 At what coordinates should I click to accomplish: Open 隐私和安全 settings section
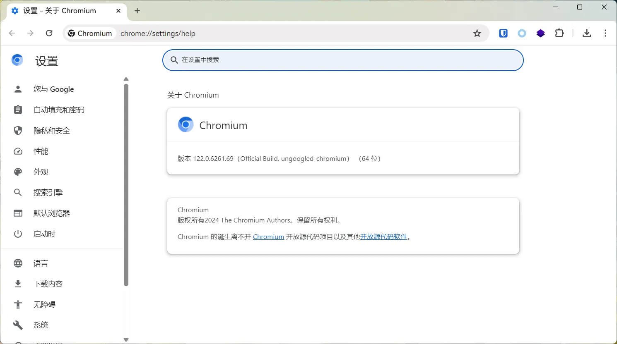[x=52, y=131]
